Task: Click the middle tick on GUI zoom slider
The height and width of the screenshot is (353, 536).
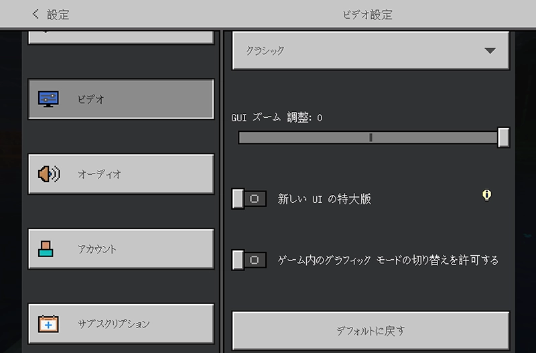Action: pos(371,137)
